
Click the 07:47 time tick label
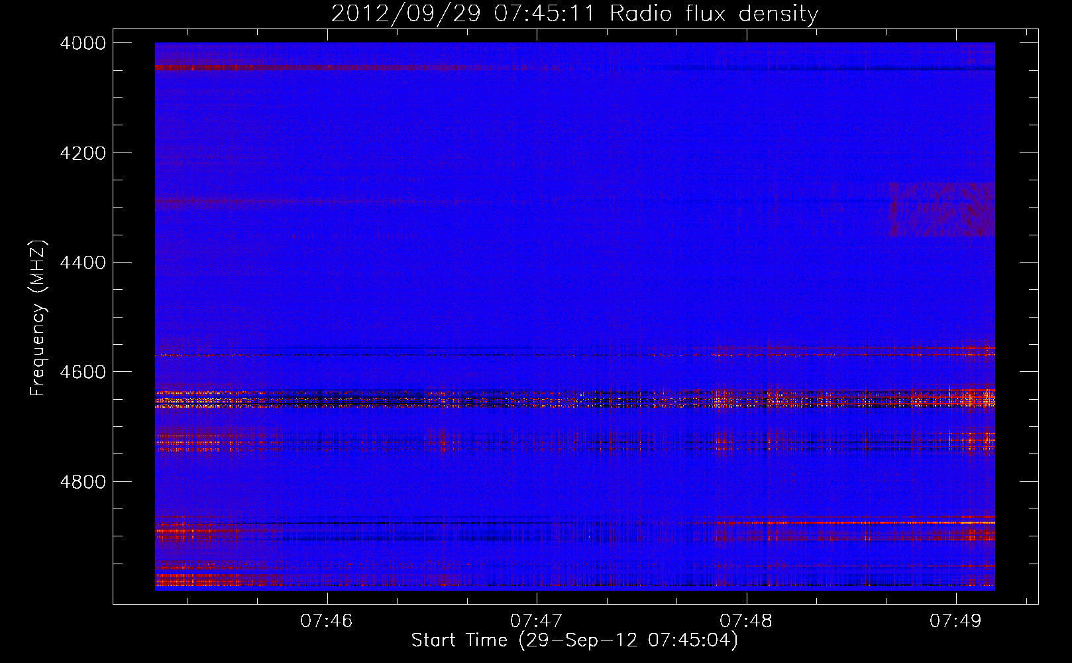pos(537,621)
